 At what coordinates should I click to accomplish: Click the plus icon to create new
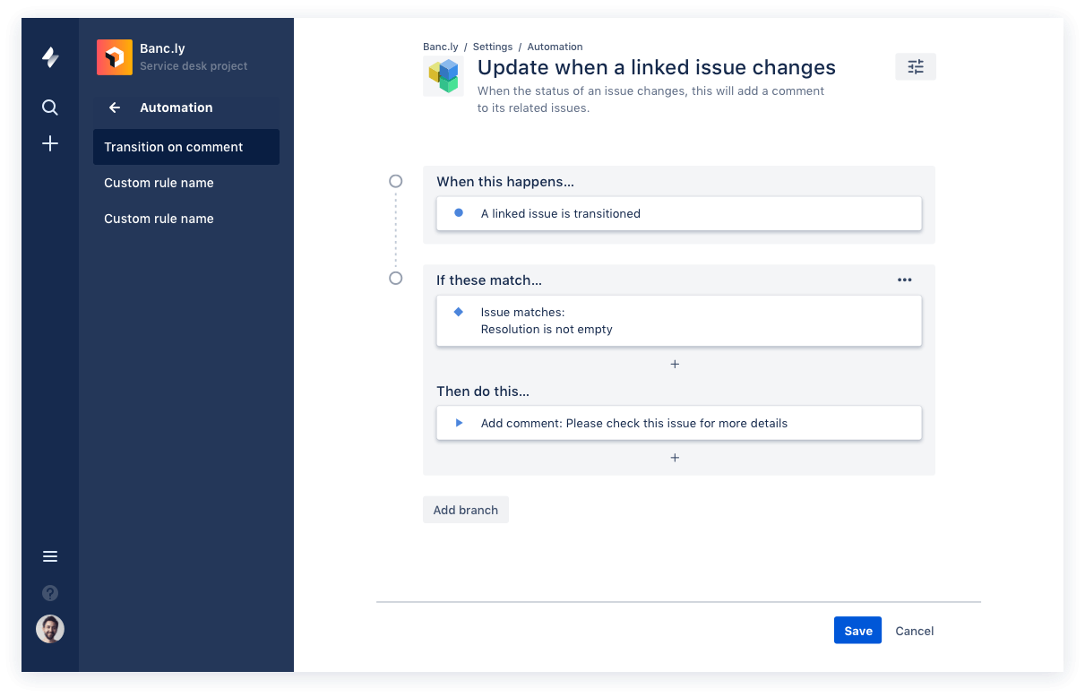[50, 142]
